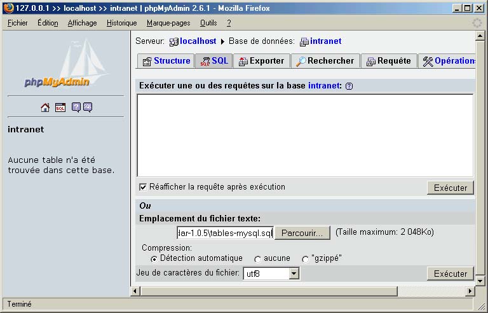Click the (Taille maximum: 2 048Ko) text
The height and width of the screenshot is (313, 488).
pos(384,232)
